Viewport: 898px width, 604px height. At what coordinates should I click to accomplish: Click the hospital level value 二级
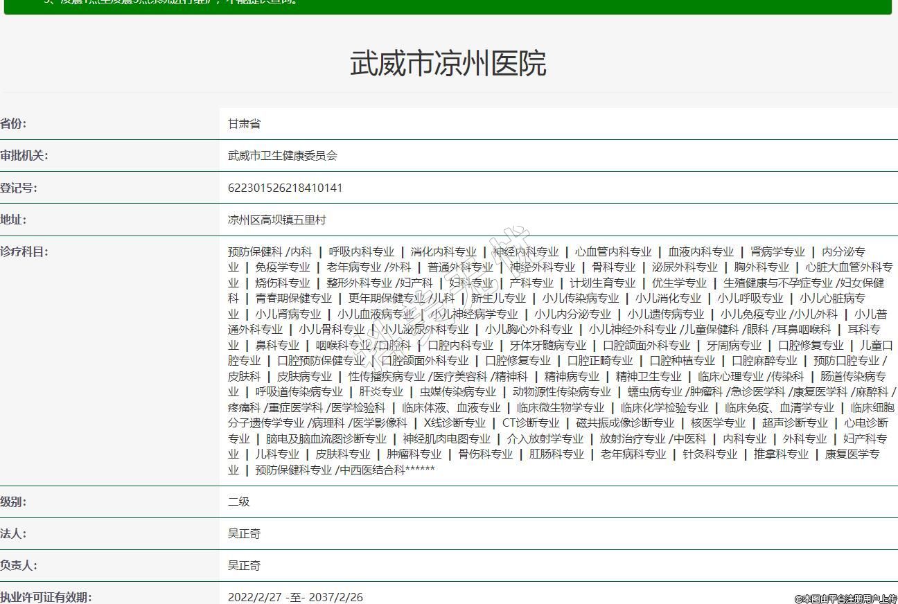238,501
